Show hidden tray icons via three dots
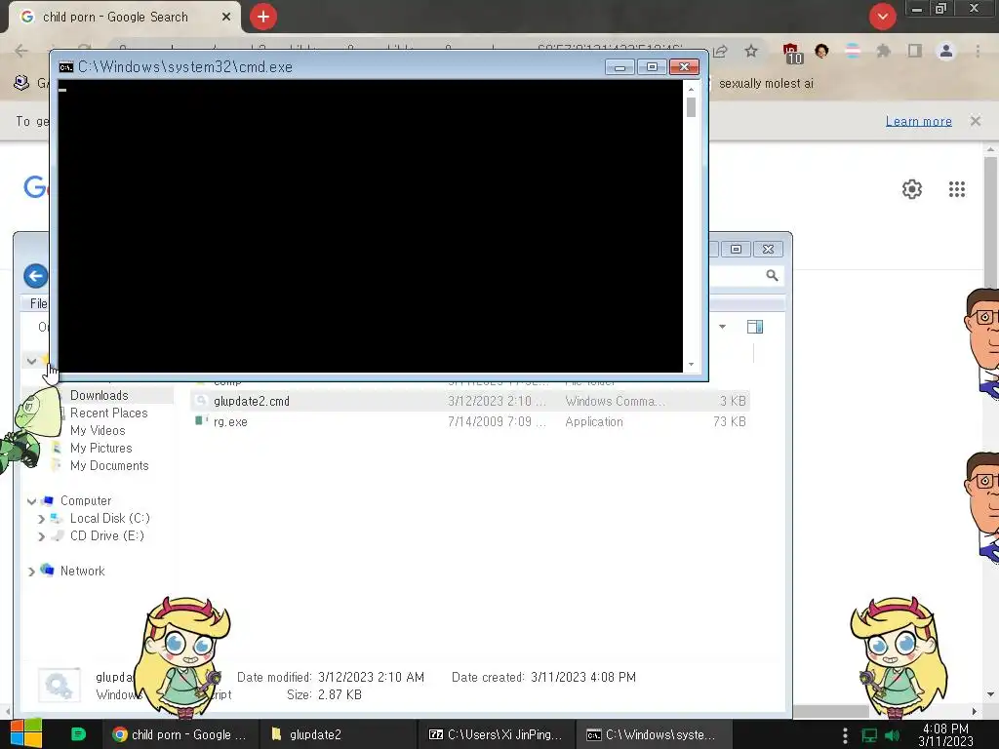The image size is (999, 749). (x=845, y=735)
